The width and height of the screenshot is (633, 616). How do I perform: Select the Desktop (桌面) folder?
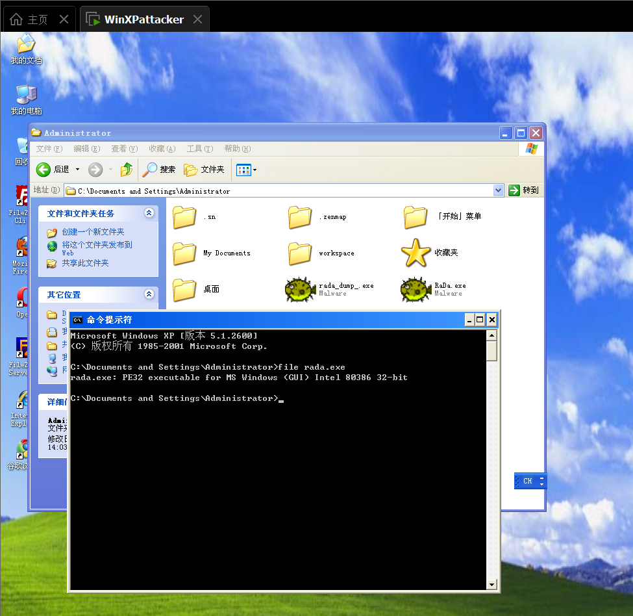coord(196,289)
